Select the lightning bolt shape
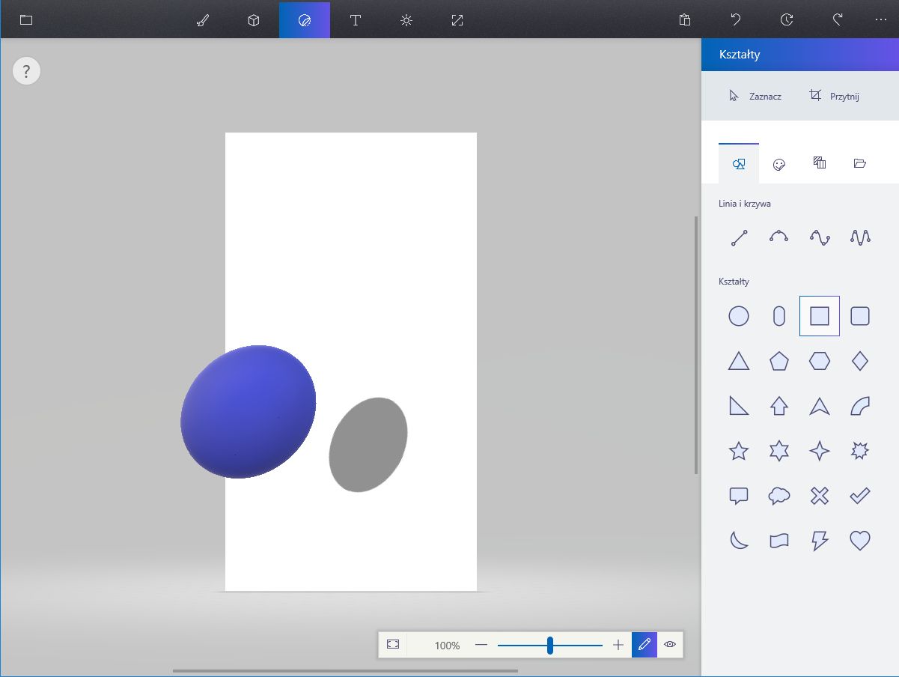Viewport: 899px width, 677px height. 820,539
